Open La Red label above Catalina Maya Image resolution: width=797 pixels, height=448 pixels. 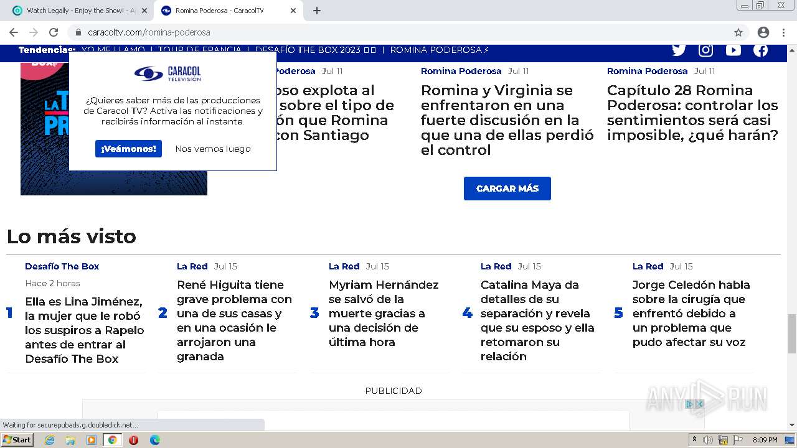pos(496,266)
